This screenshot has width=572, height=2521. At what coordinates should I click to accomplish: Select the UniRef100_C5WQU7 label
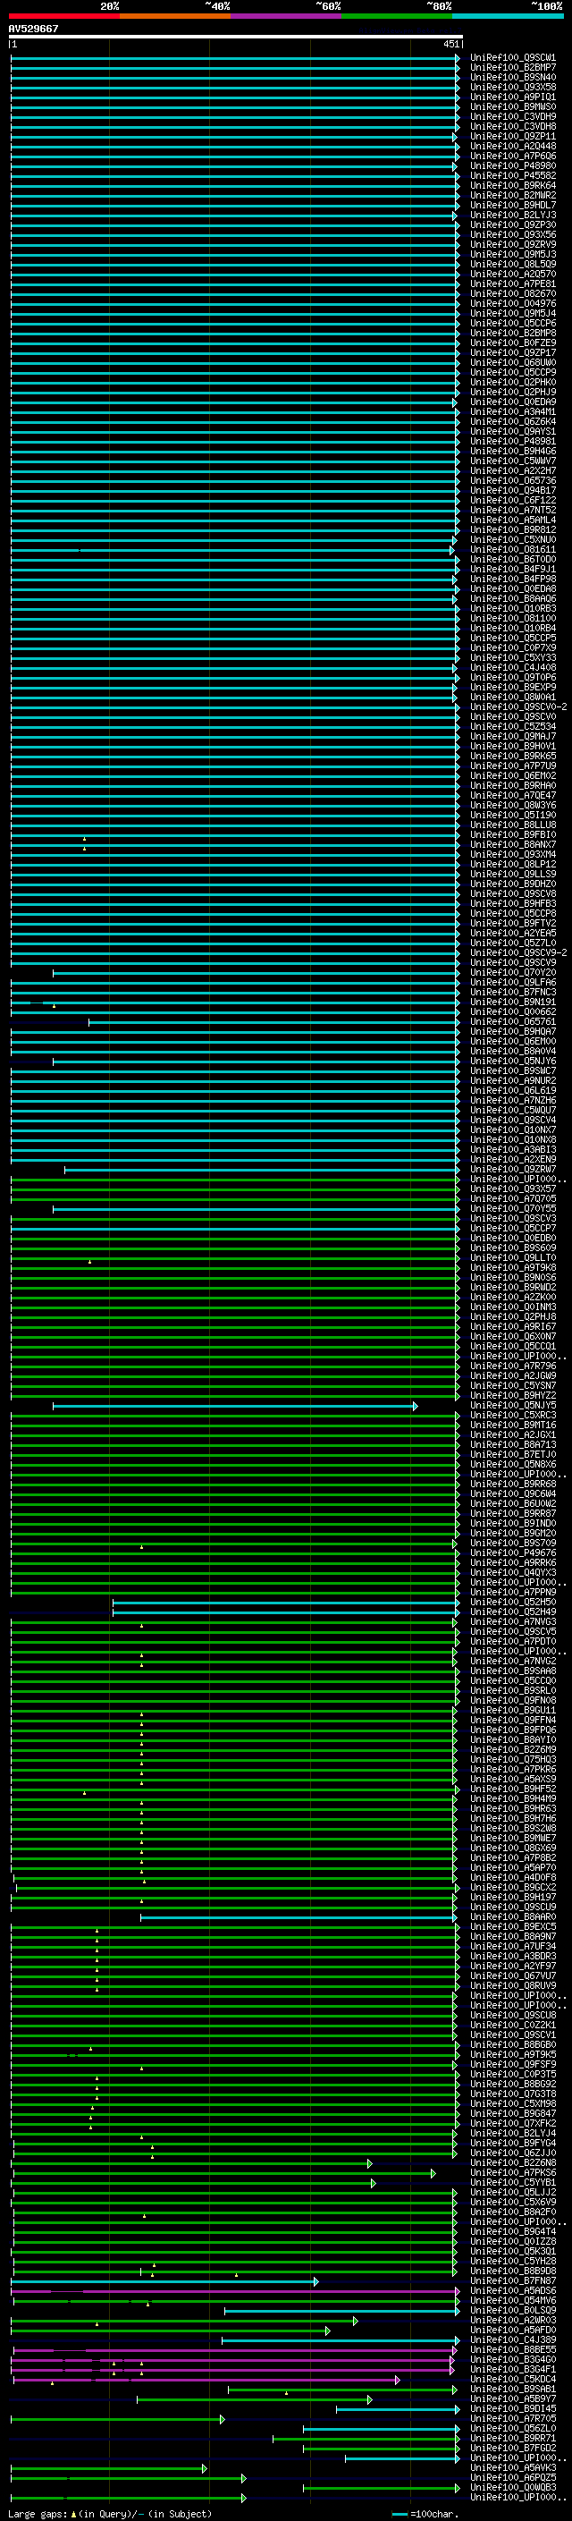click(512, 1110)
